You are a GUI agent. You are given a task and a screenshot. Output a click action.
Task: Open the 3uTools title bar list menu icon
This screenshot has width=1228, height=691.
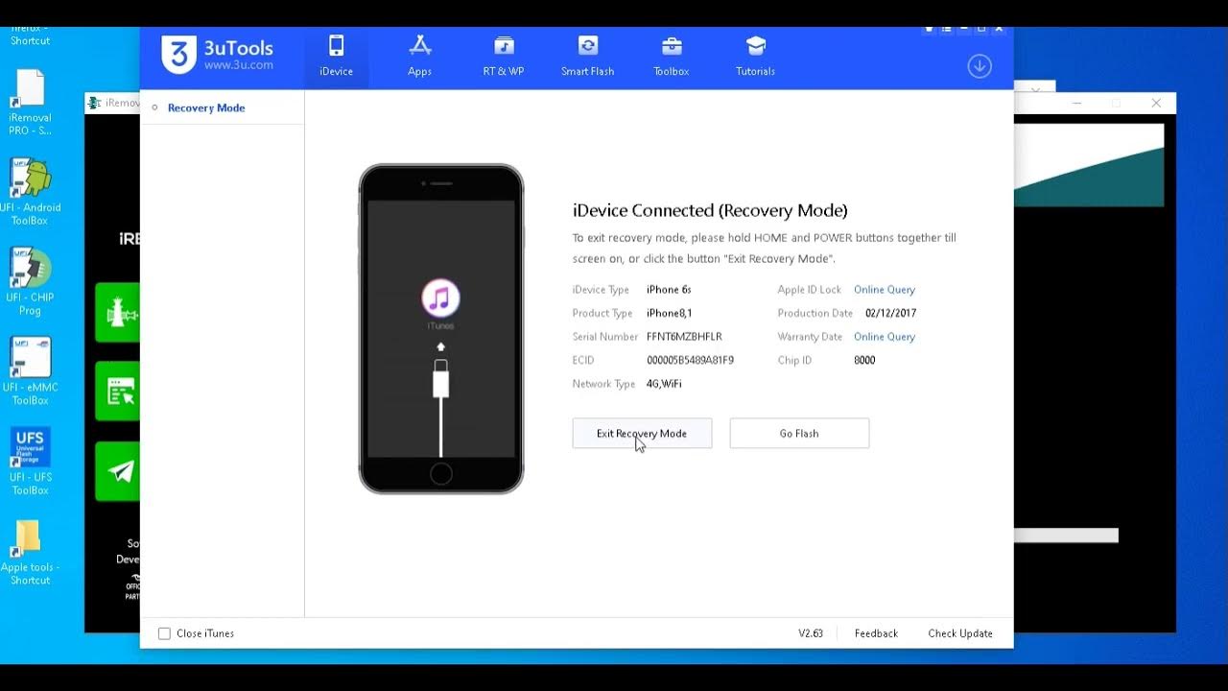coord(946,30)
